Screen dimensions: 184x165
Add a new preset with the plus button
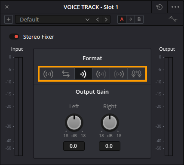(x=9, y=19)
